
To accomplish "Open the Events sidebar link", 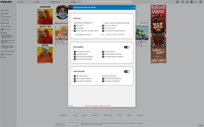I will click(x=3, y=57).
